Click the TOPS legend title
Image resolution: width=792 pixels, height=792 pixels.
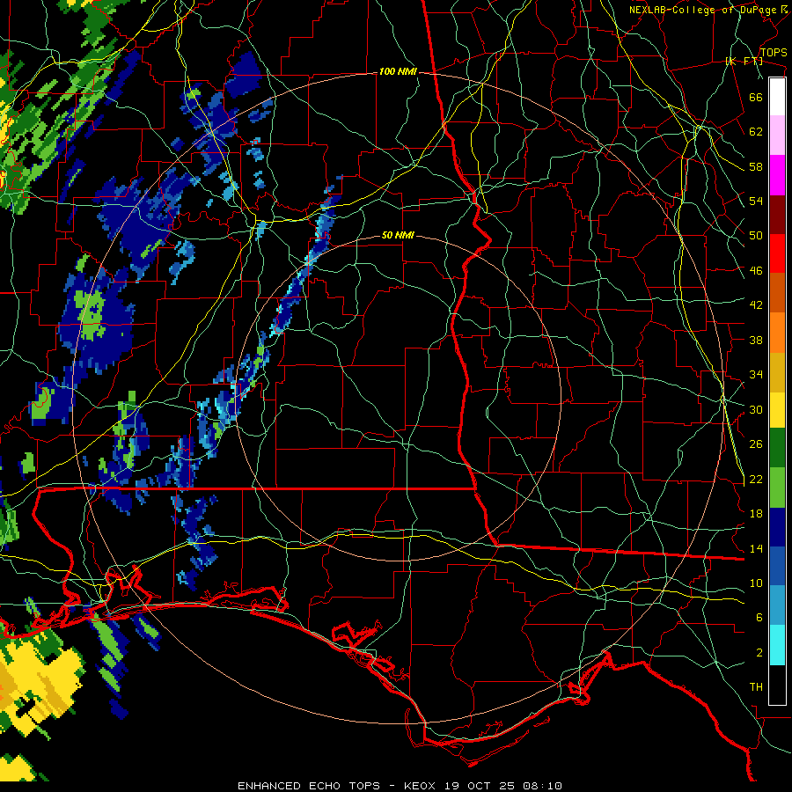774,53
